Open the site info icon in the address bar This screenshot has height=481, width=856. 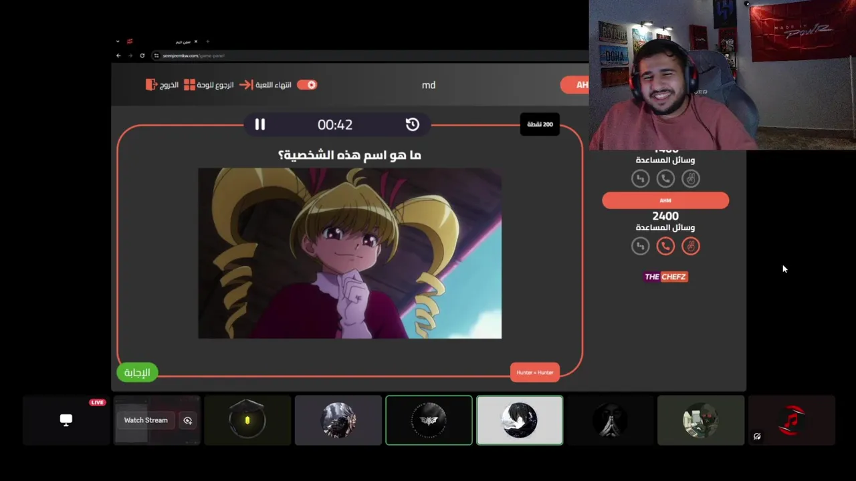[x=156, y=55]
